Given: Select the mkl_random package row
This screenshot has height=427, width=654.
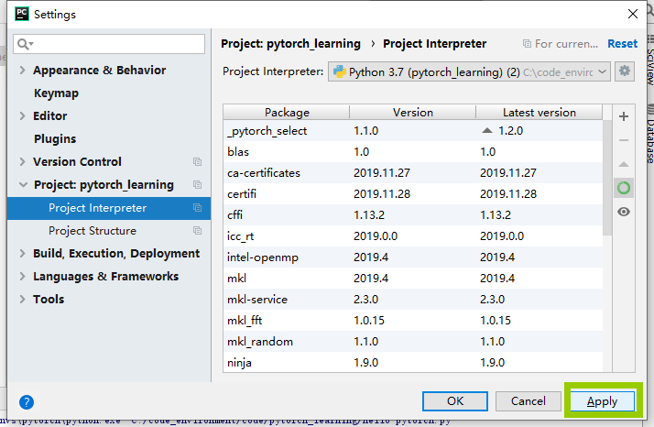Looking at the screenshot, I should click(413, 342).
